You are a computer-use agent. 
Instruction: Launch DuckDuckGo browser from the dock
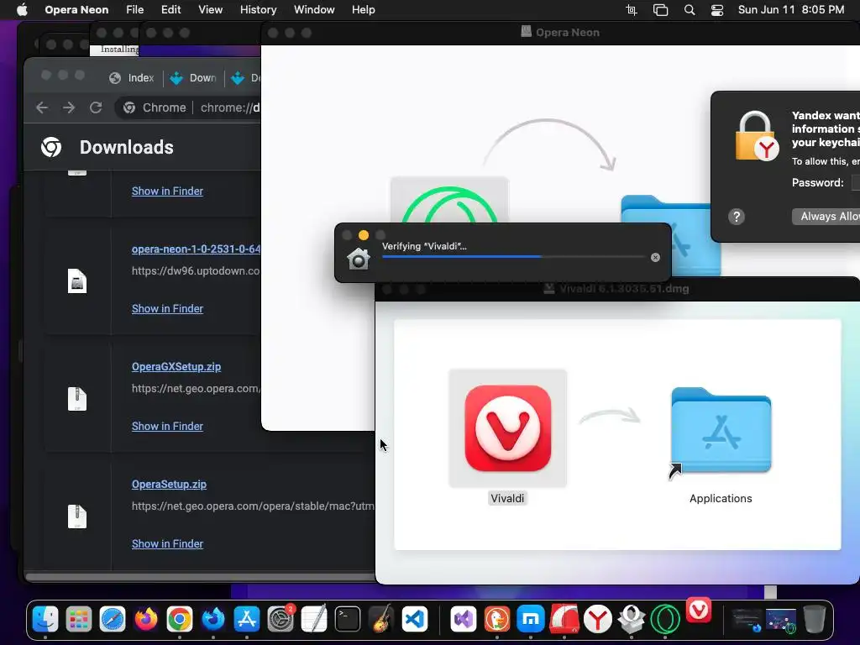[497, 620]
